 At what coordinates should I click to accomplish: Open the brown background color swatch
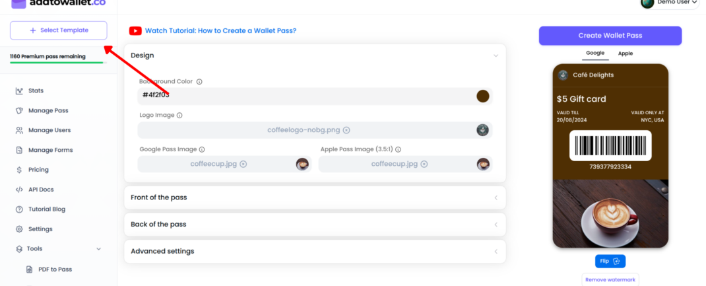[483, 96]
